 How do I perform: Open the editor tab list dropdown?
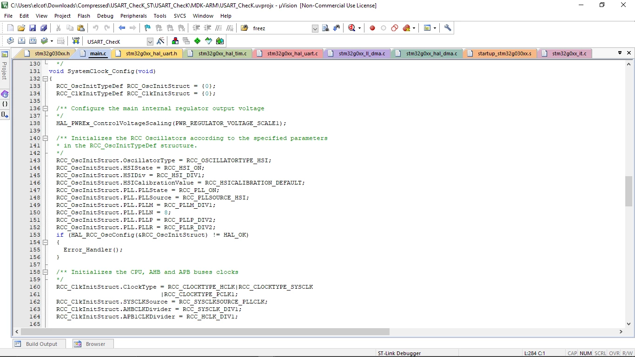coord(620,53)
